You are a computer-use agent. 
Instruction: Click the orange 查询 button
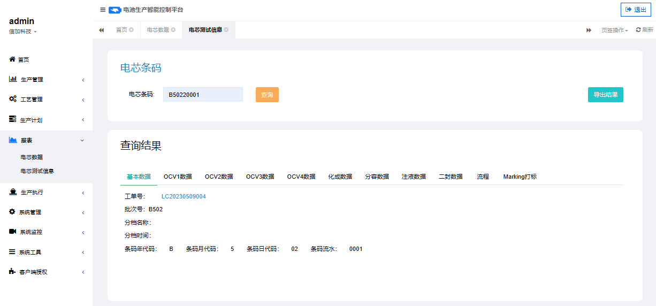[267, 95]
